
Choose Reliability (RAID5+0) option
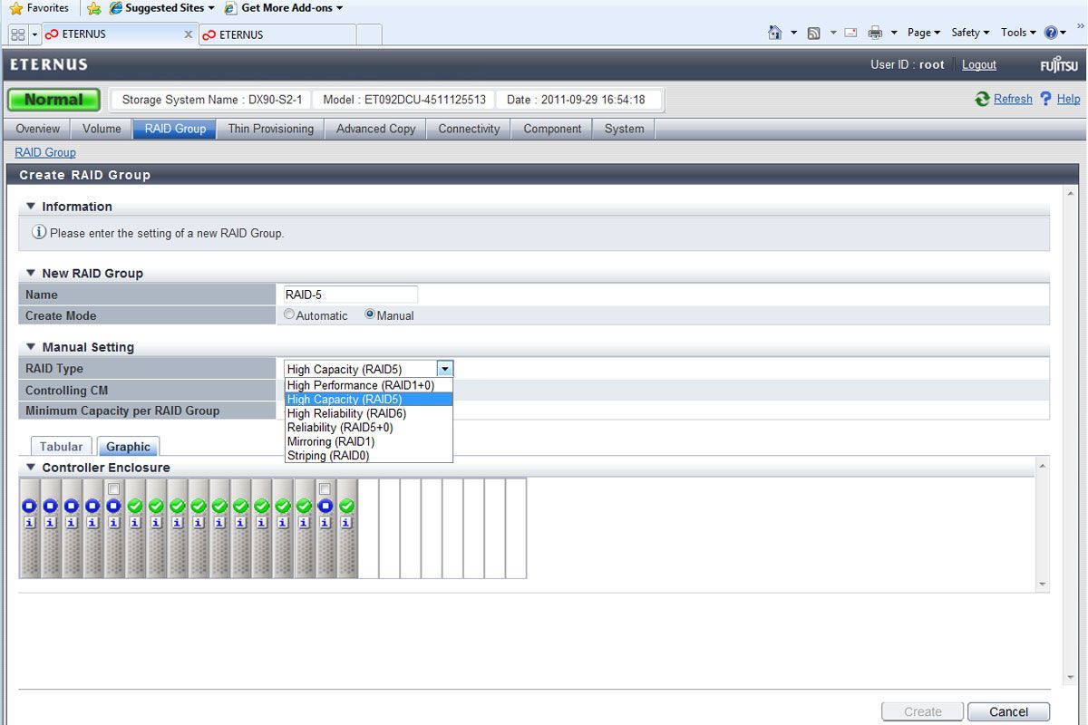click(x=368, y=428)
